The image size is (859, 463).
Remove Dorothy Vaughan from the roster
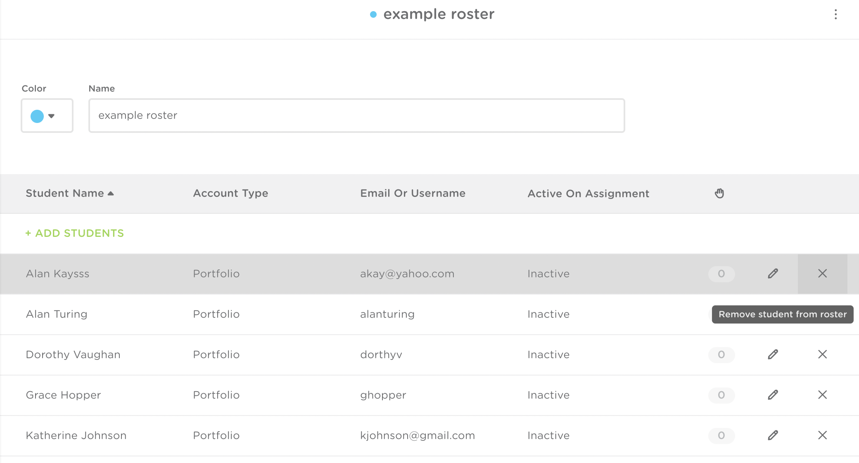click(x=822, y=354)
